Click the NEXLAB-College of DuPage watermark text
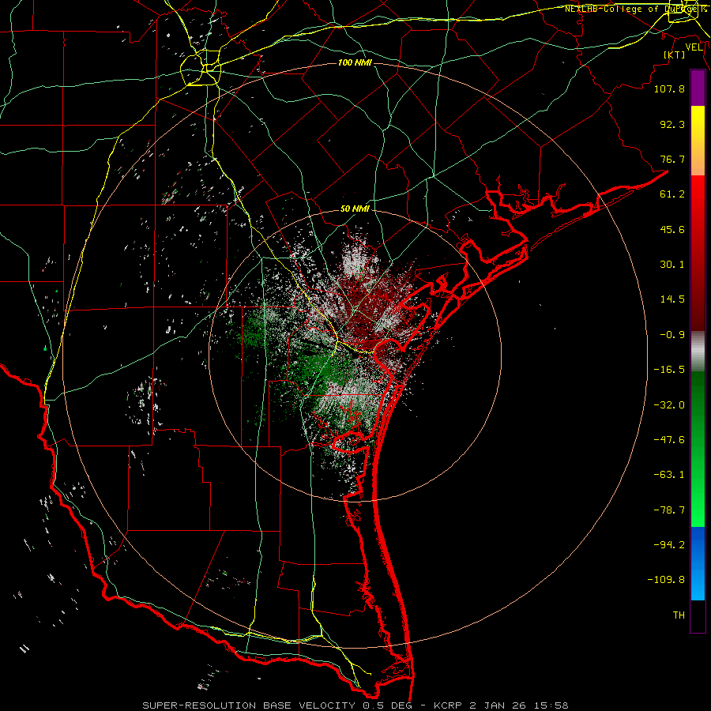711x711 pixels. coord(635,9)
